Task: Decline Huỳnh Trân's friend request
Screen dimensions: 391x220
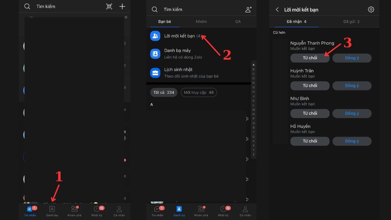Action: click(310, 86)
